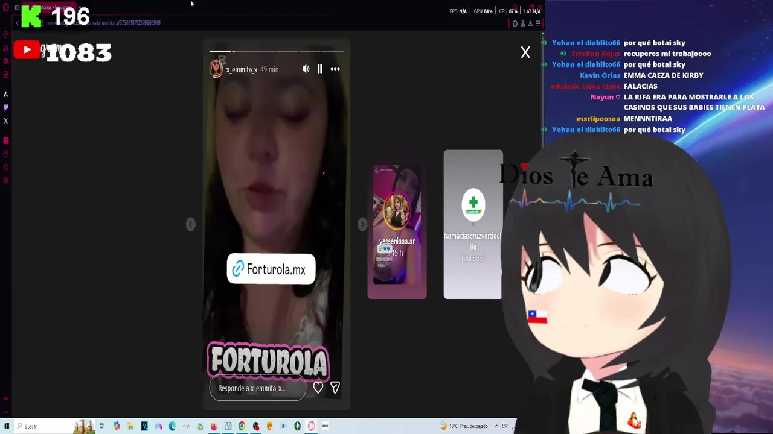Launch Firefox from the taskbar
This screenshot has width=773, height=434.
click(x=214, y=426)
